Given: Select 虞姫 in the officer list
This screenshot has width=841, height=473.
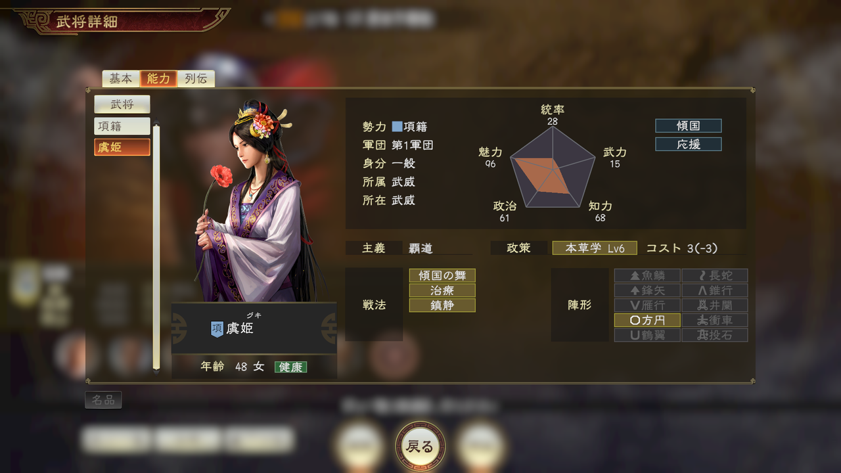Looking at the screenshot, I should [122, 147].
